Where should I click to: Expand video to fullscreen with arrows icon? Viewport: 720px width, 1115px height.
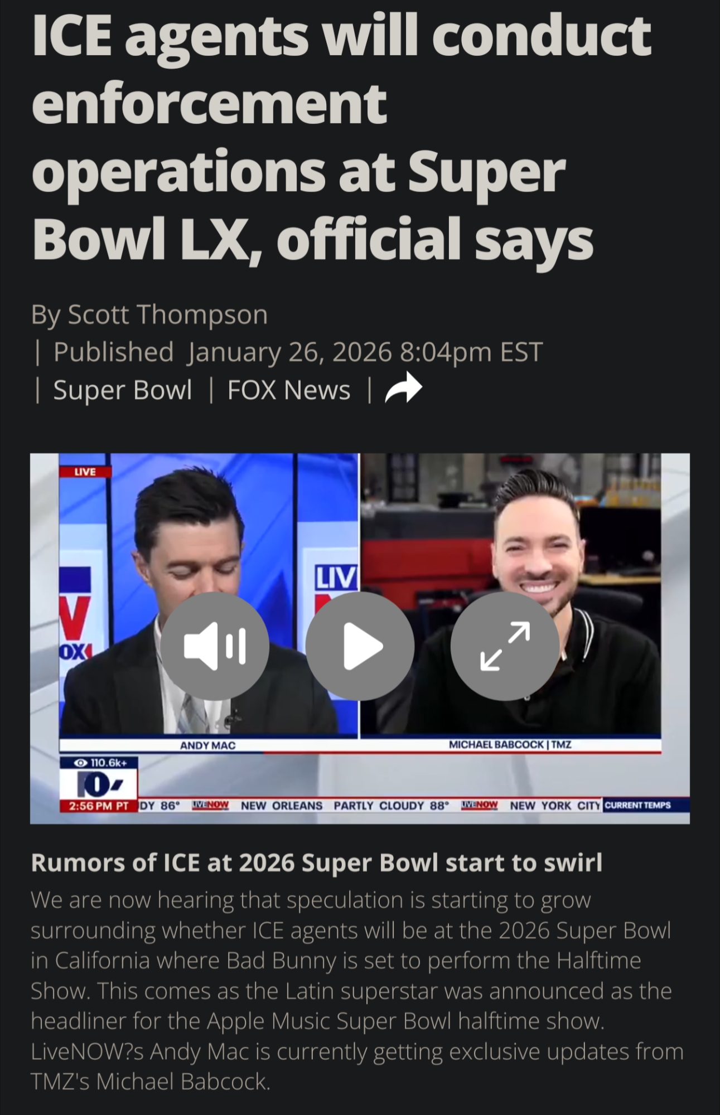coord(505,646)
